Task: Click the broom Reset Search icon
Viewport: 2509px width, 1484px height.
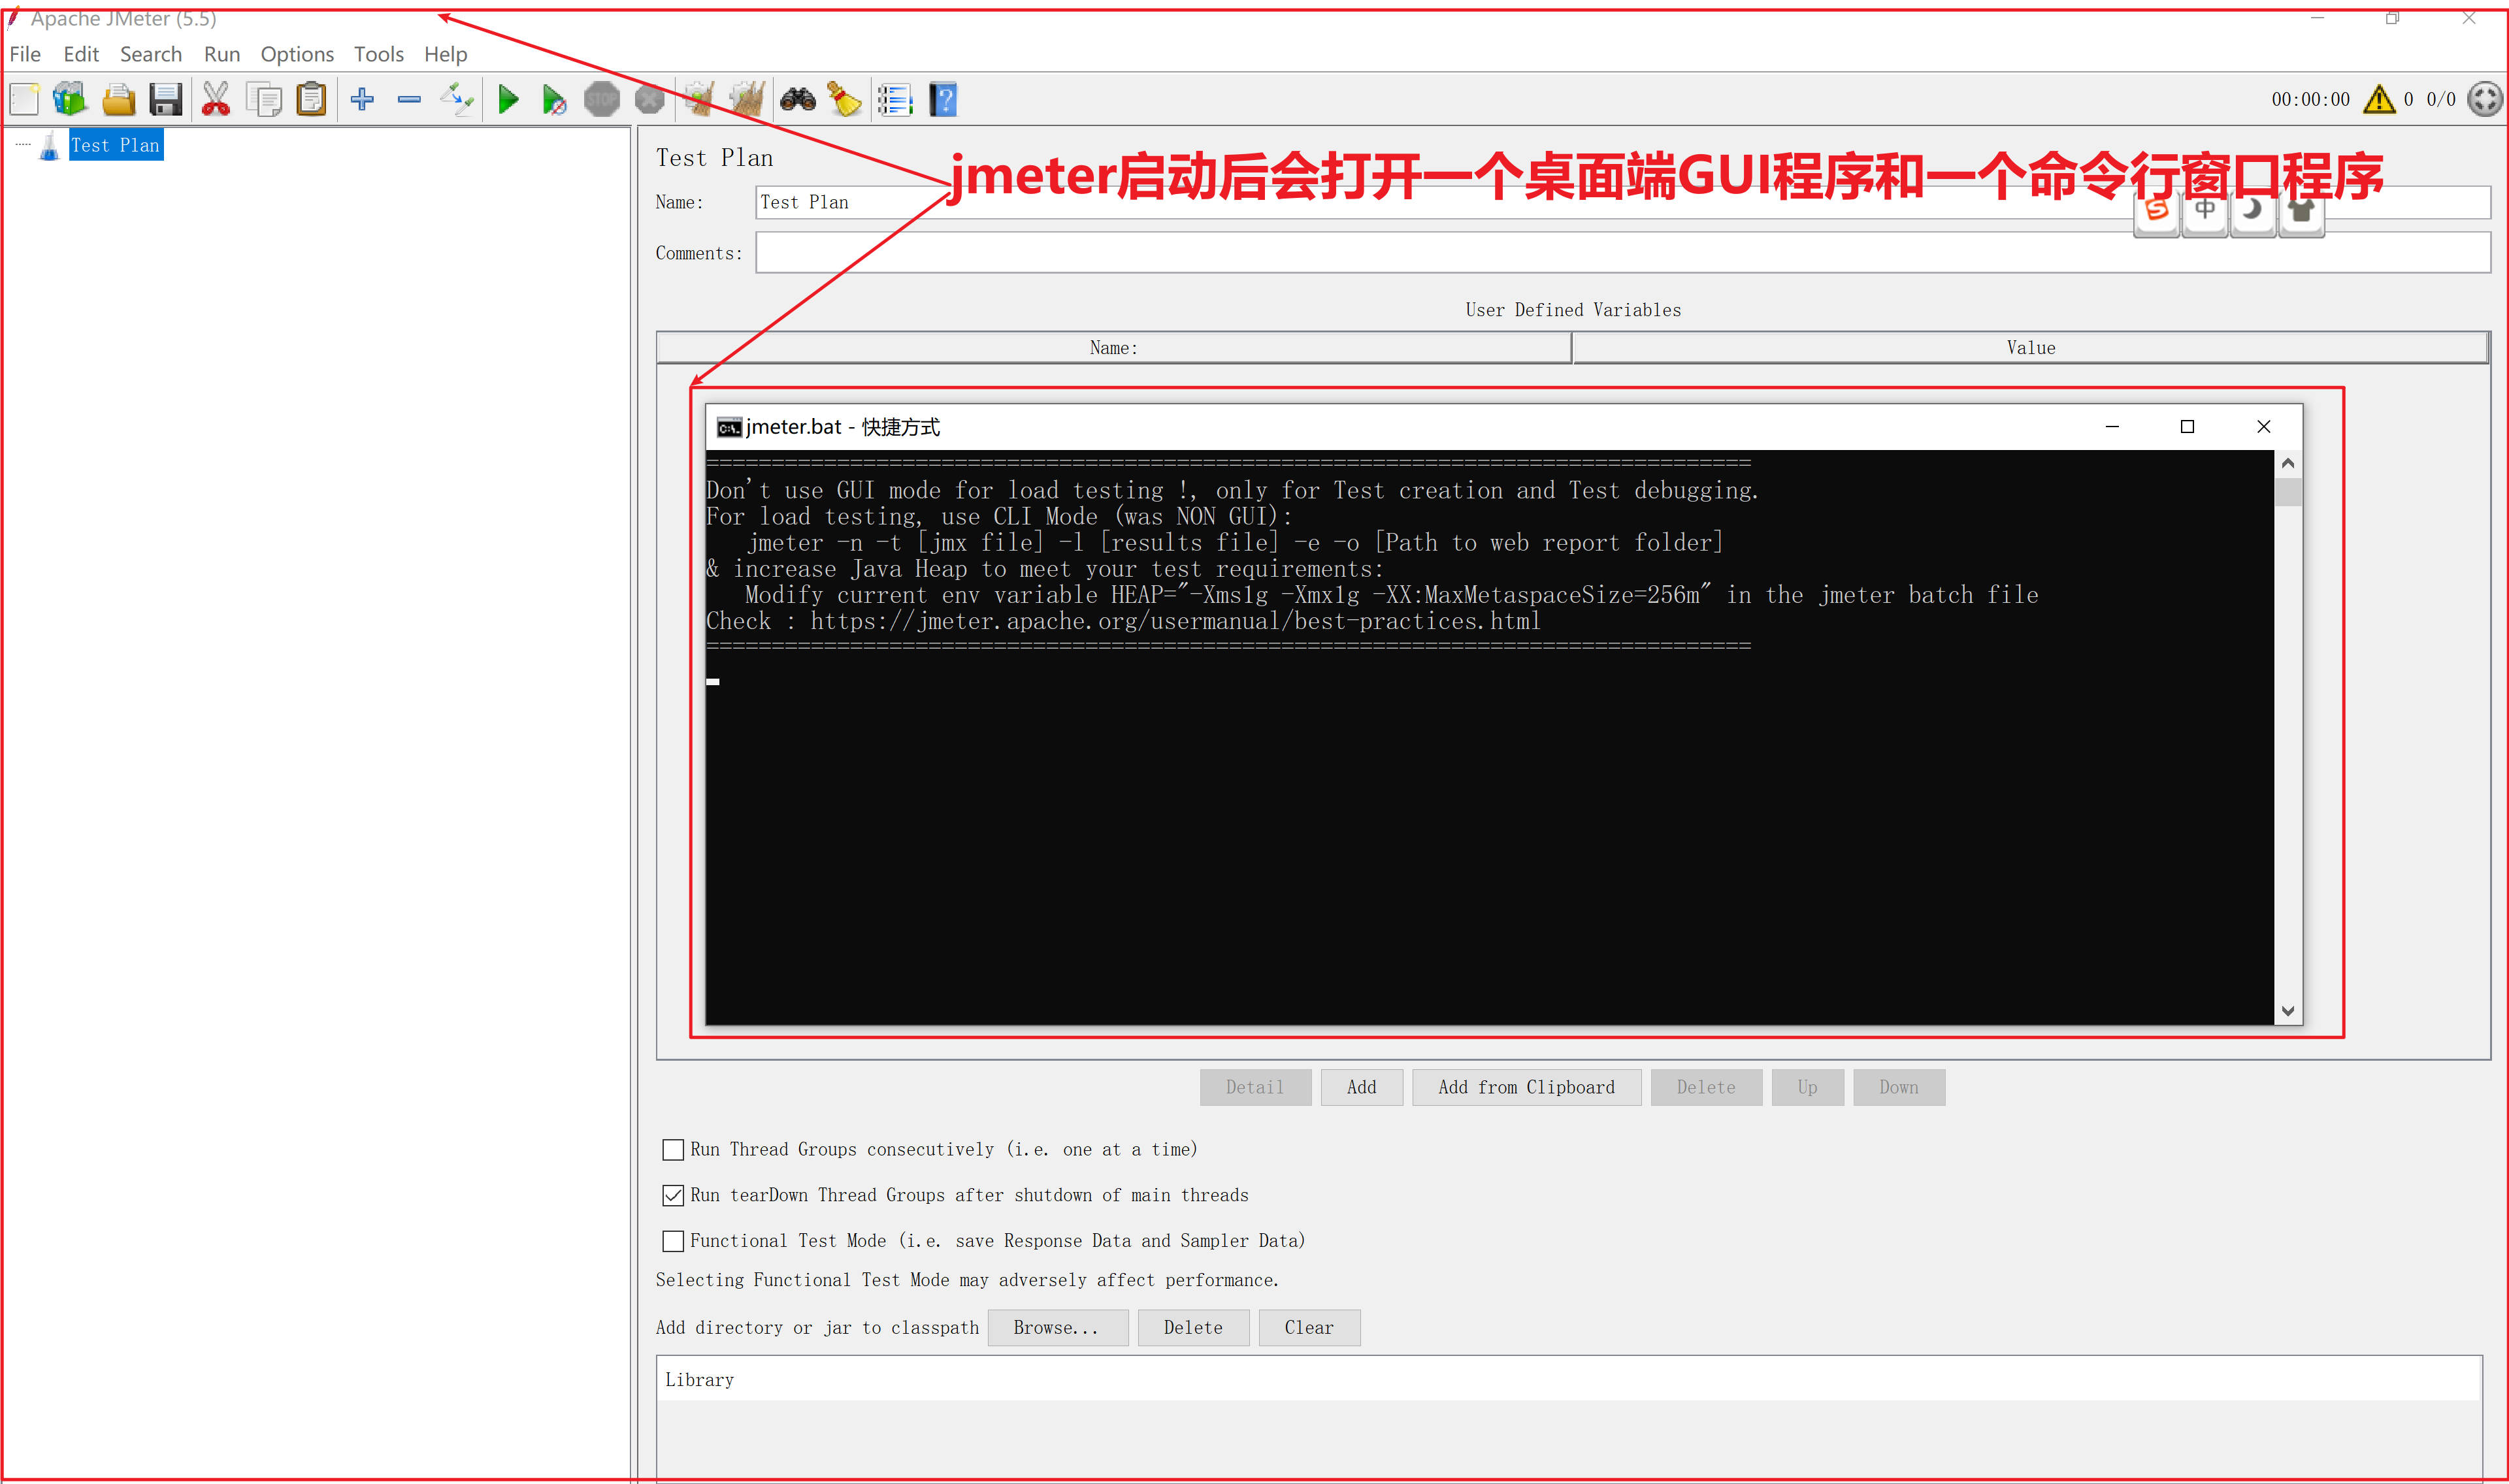Action: tap(845, 99)
